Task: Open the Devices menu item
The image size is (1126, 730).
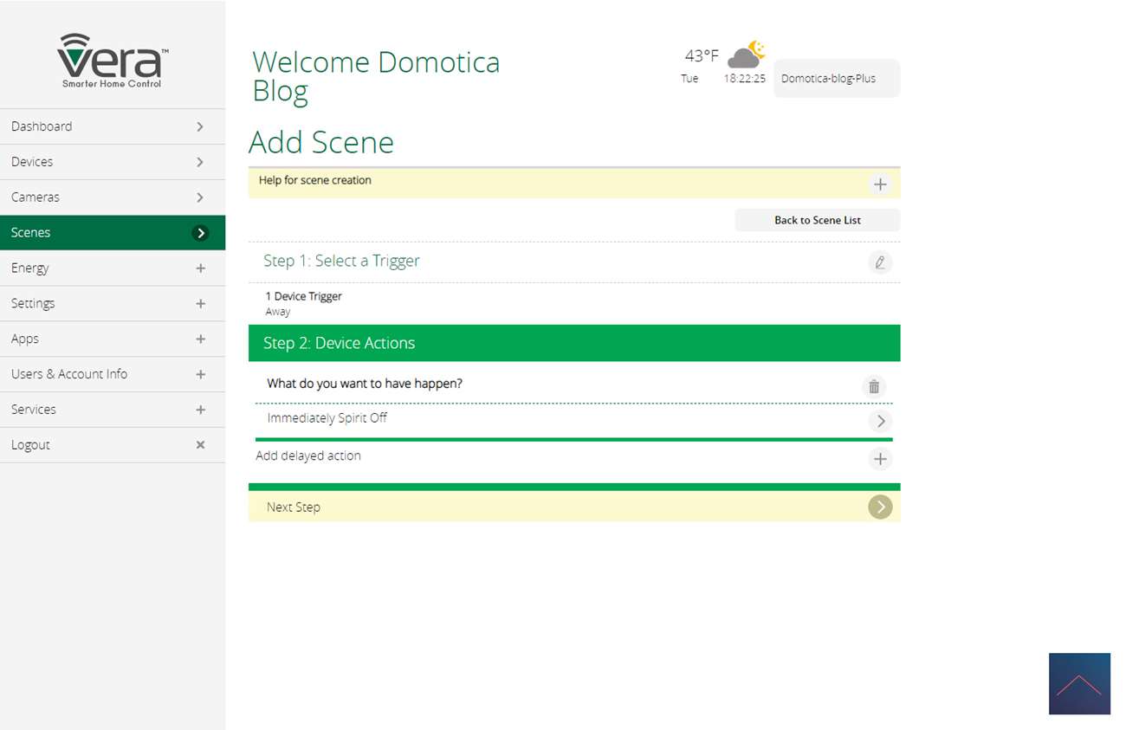Action: pyautogui.click(x=112, y=162)
